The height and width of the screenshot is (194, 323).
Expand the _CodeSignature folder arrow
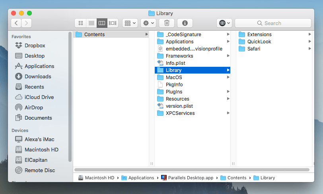(x=228, y=34)
